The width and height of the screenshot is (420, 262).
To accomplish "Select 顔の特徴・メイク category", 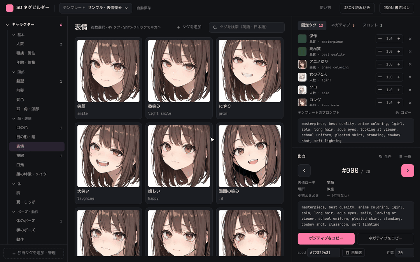I will point(37,174).
